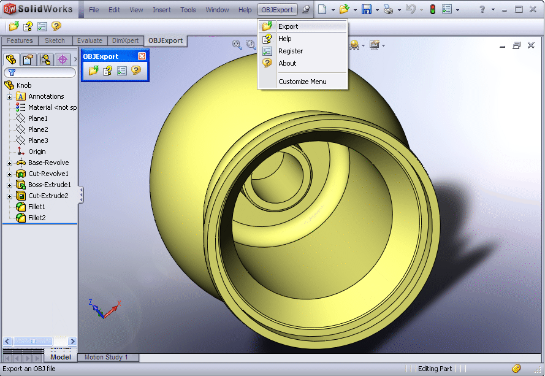The height and width of the screenshot is (376, 545).
Task: Expand the Cut-Revolve1 feature
Action: [x=9, y=174]
